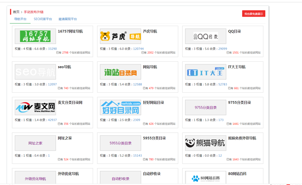Open the IT大王导航 title link

(237, 67)
